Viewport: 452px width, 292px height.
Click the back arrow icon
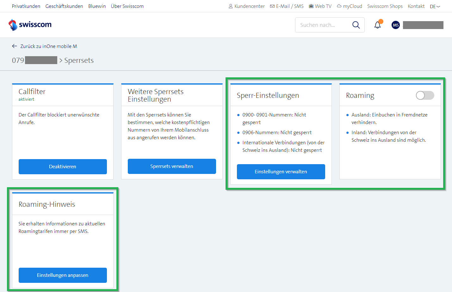(x=15, y=46)
